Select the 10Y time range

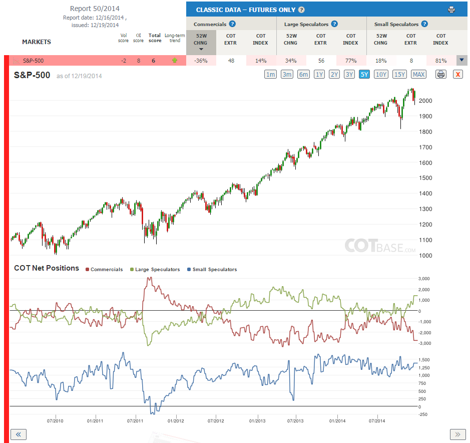tap(381, 75)
